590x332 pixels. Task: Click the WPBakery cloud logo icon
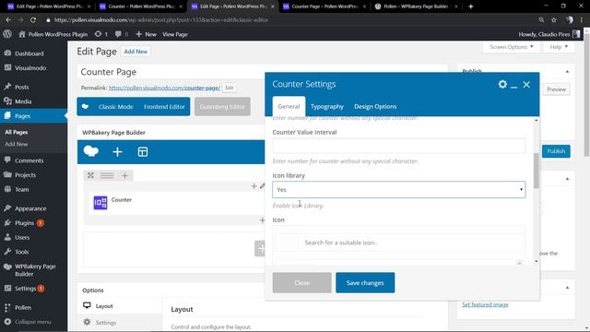[x=90, y=151]
